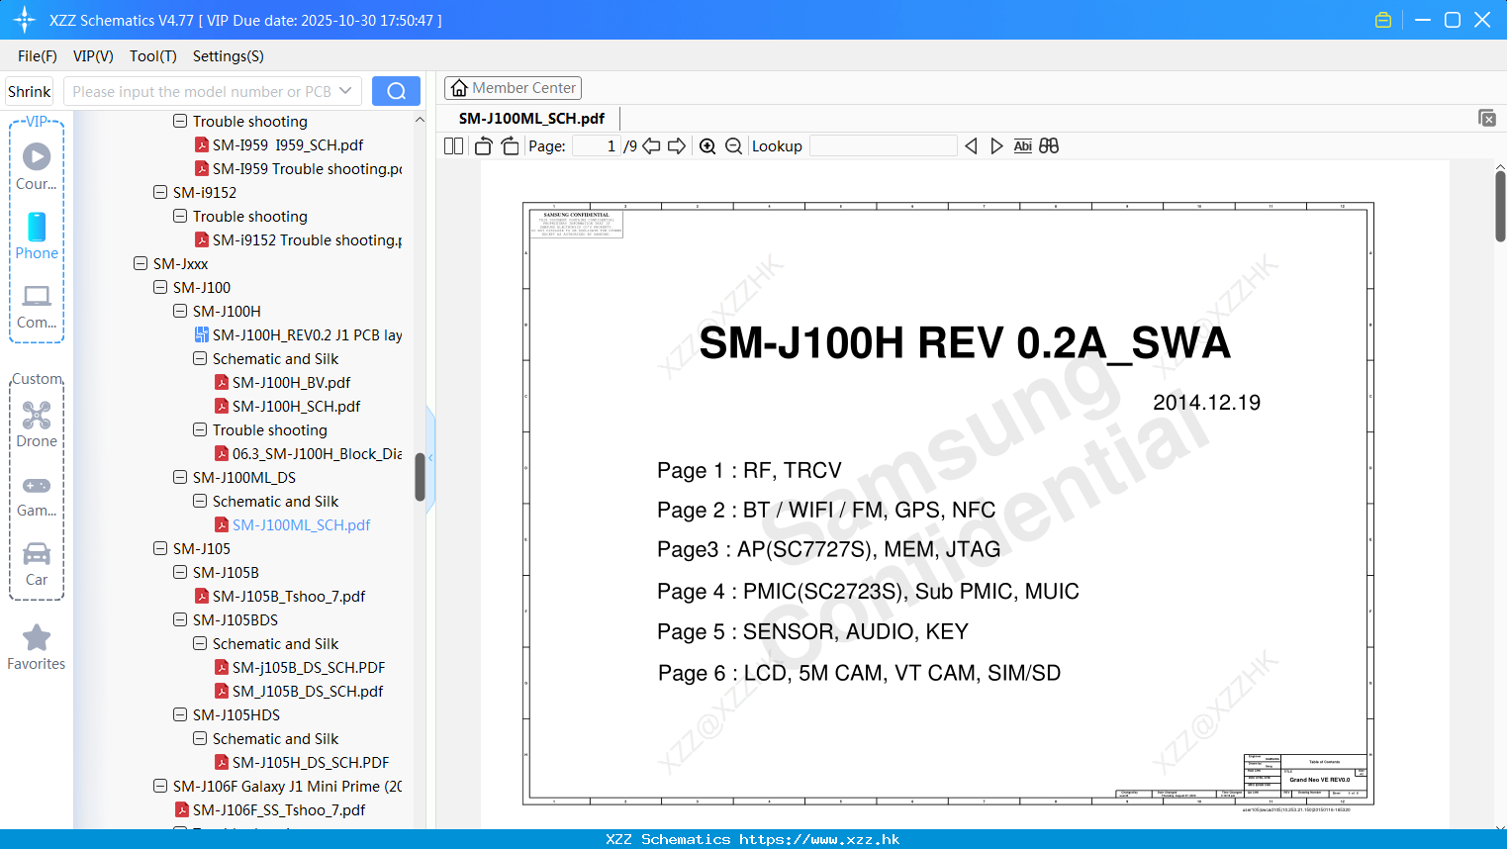1507x849 pixels.
Task: Collapse the SM-J100ML_DS node
Action: point(180,477)
